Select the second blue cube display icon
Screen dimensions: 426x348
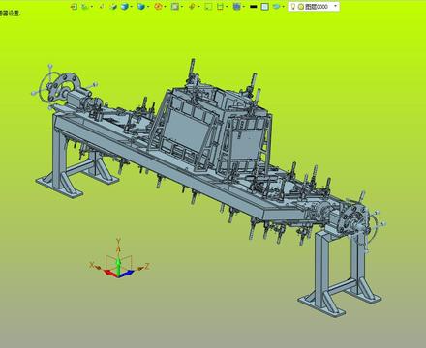[140, 7]
